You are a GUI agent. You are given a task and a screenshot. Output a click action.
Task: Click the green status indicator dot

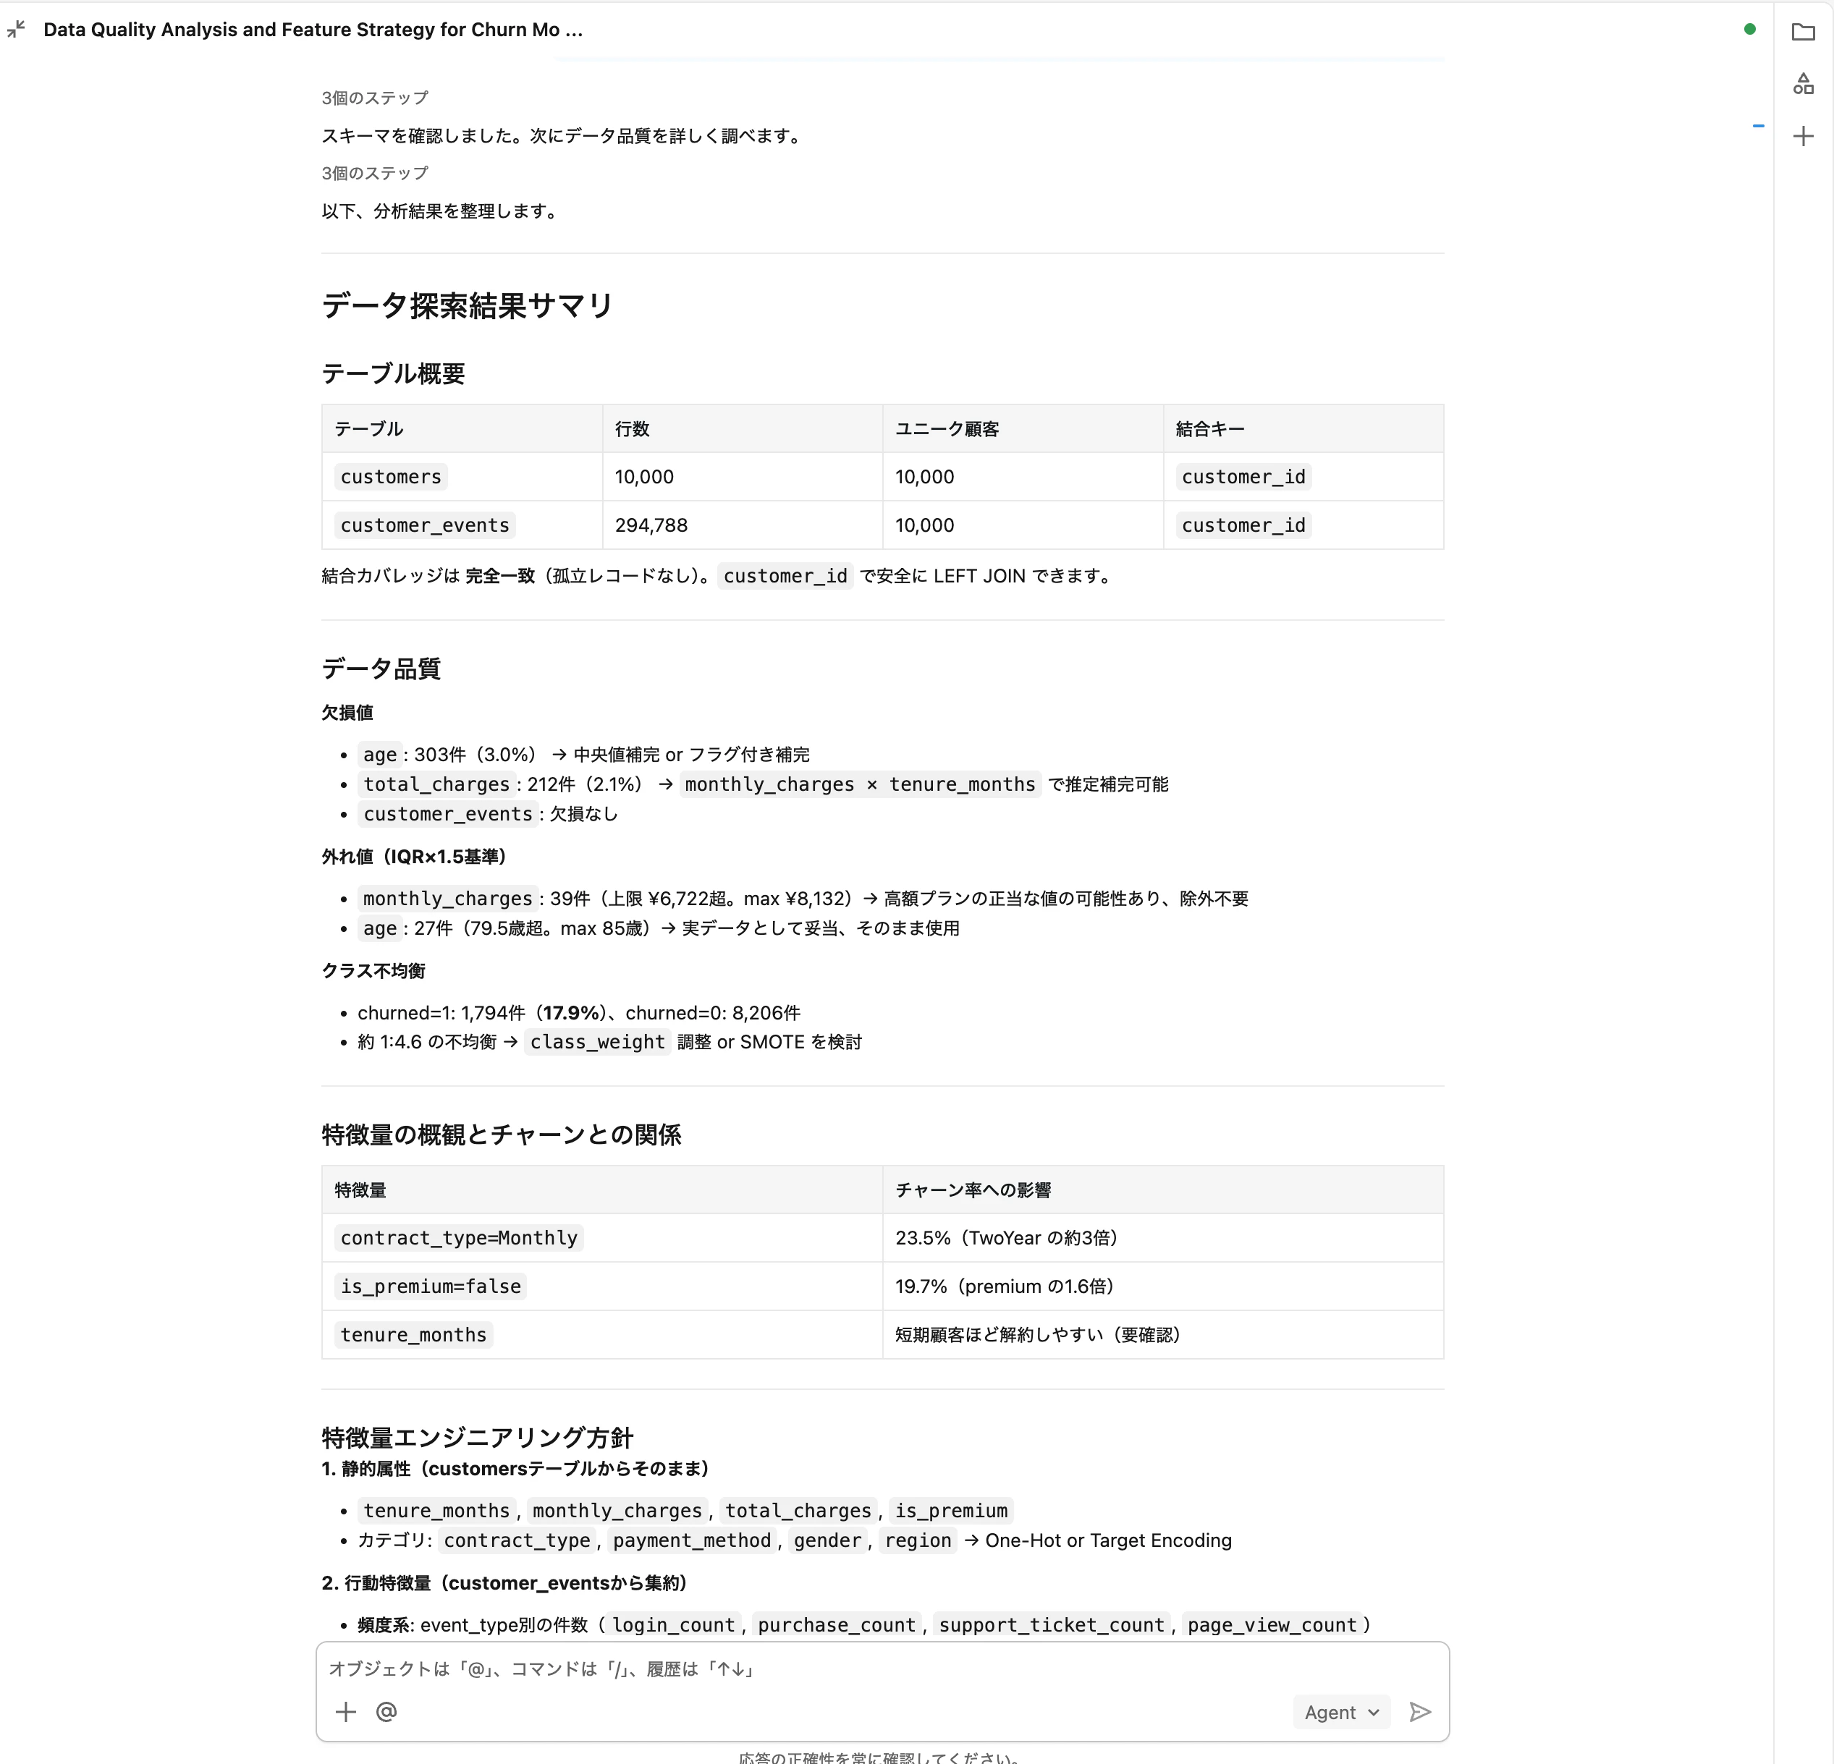pyautogui.click(x=1750, y=29)
